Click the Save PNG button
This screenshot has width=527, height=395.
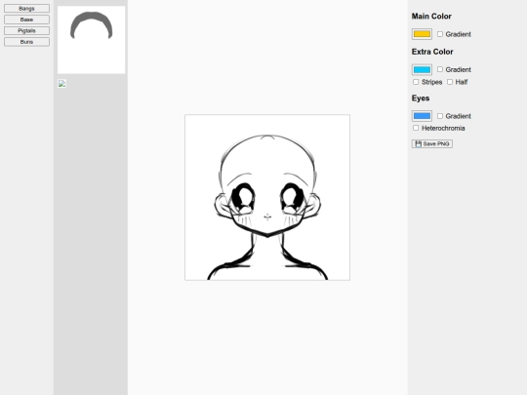tap(432, 143)
